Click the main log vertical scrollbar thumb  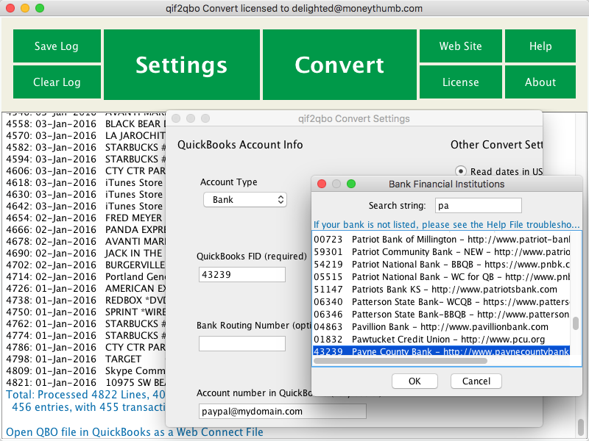(580, 426)
